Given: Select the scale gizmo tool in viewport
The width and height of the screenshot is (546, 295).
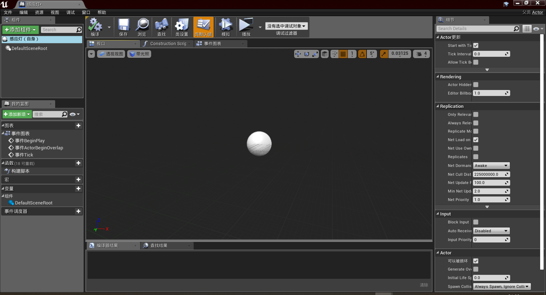Looking at the screenshot, I should pos(315,54).
